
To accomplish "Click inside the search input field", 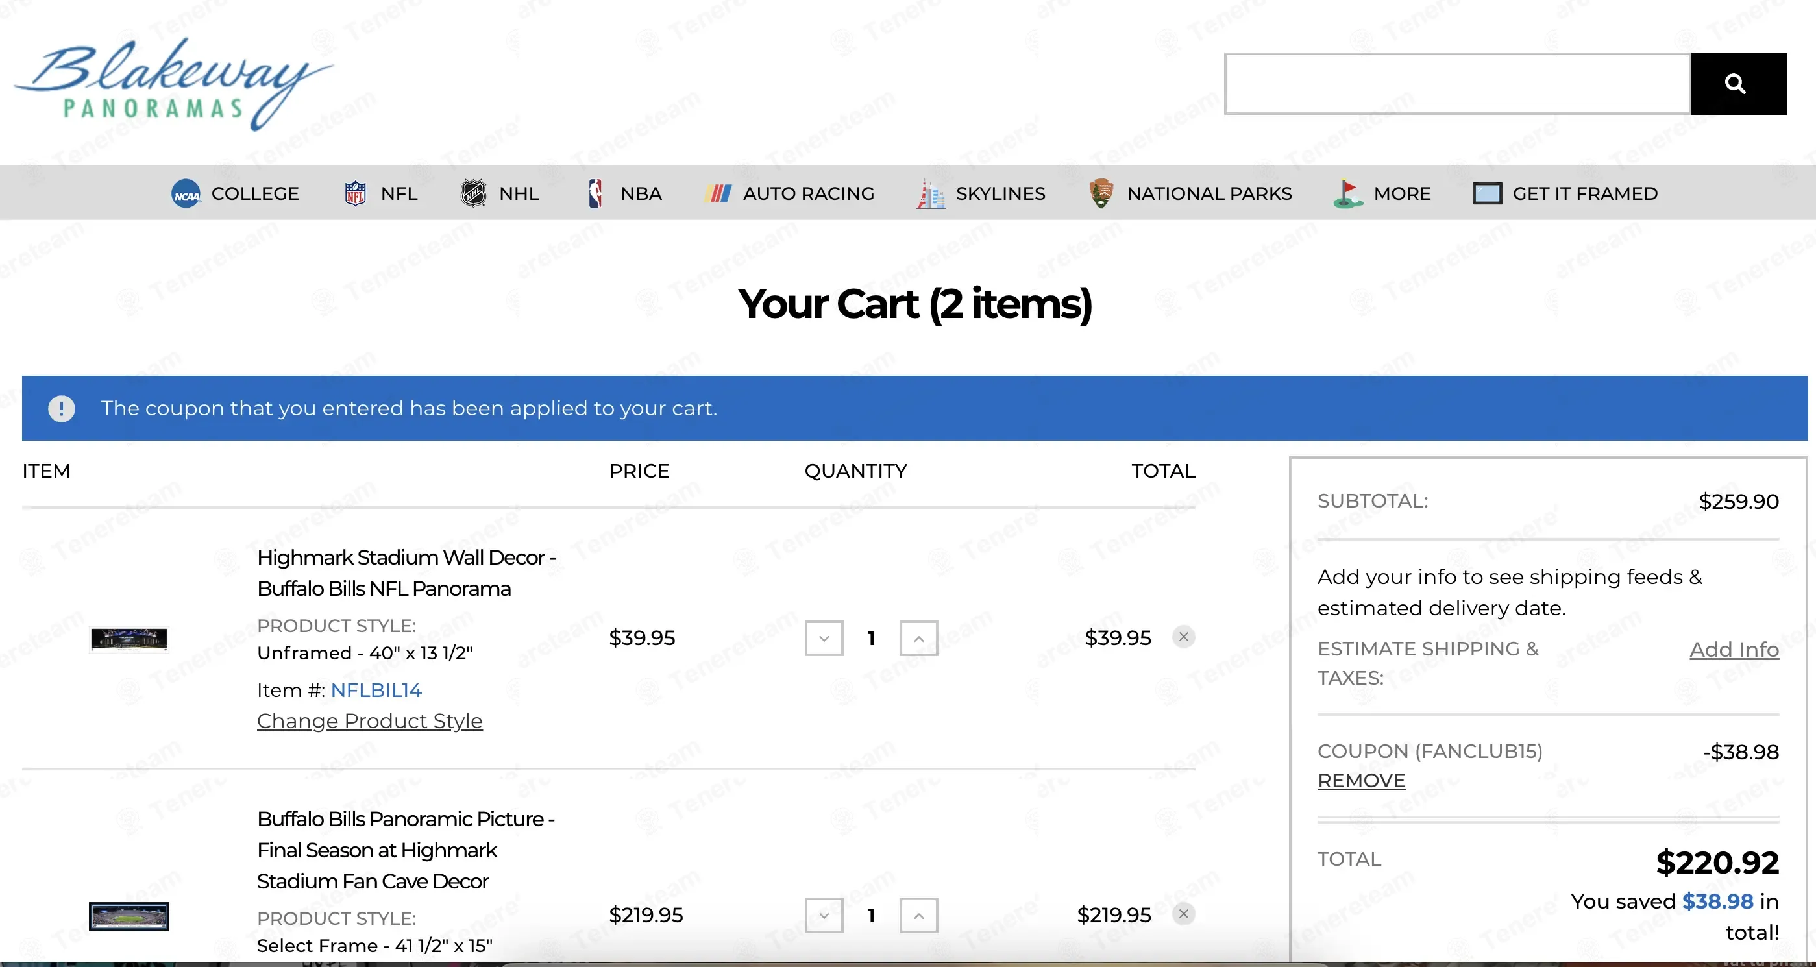I will 1457,84.
